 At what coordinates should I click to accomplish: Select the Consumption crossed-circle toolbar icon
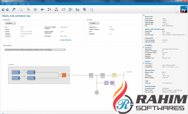(35, 9)
